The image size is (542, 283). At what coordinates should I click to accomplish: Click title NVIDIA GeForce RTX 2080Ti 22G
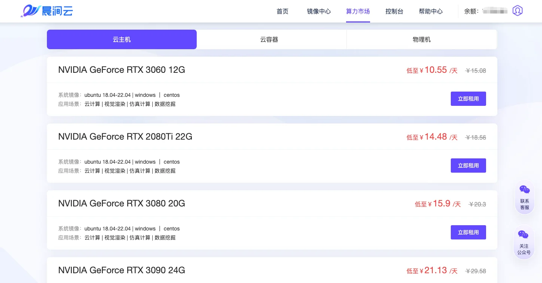125,137
